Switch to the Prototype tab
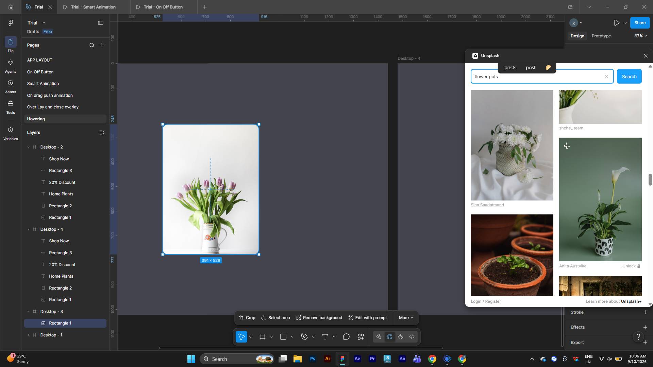The image size is (653, 367). pos(601,36)
